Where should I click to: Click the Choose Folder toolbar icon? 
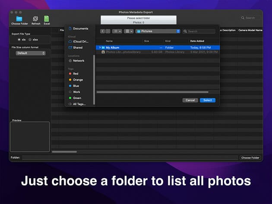(19, 19)
